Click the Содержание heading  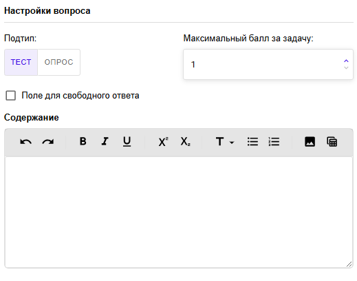(x=32, y=118)
